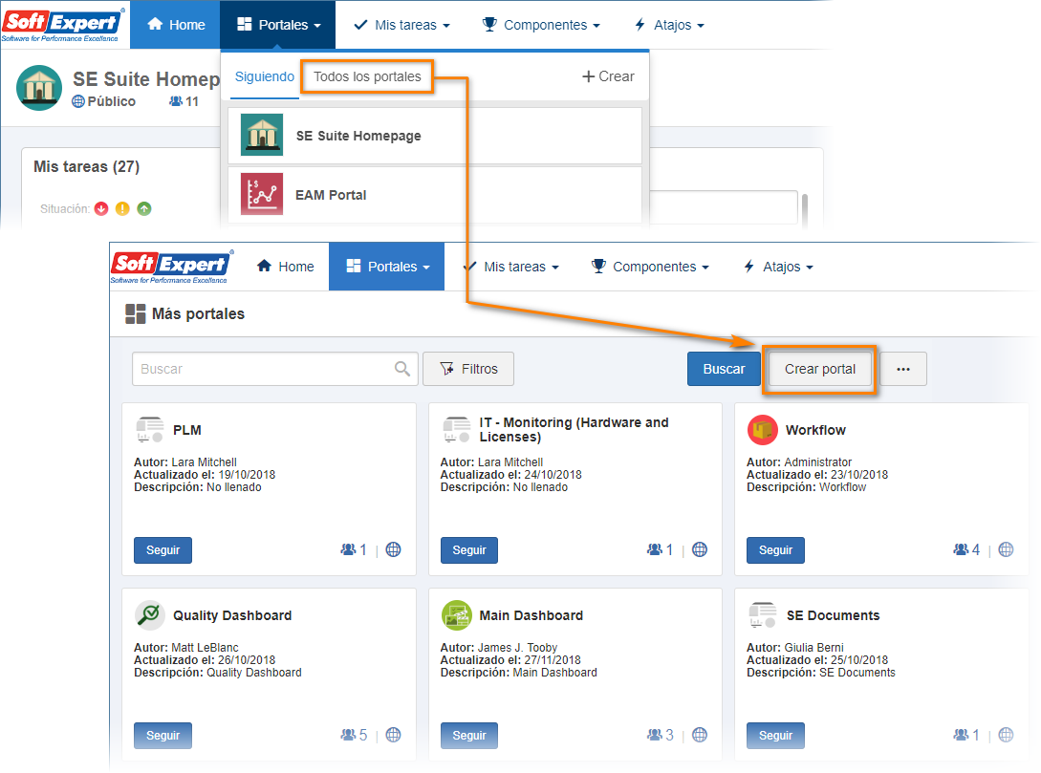Open the Main Dashboard portal title
Screen dimensions: 1041x773
point(531,615)
